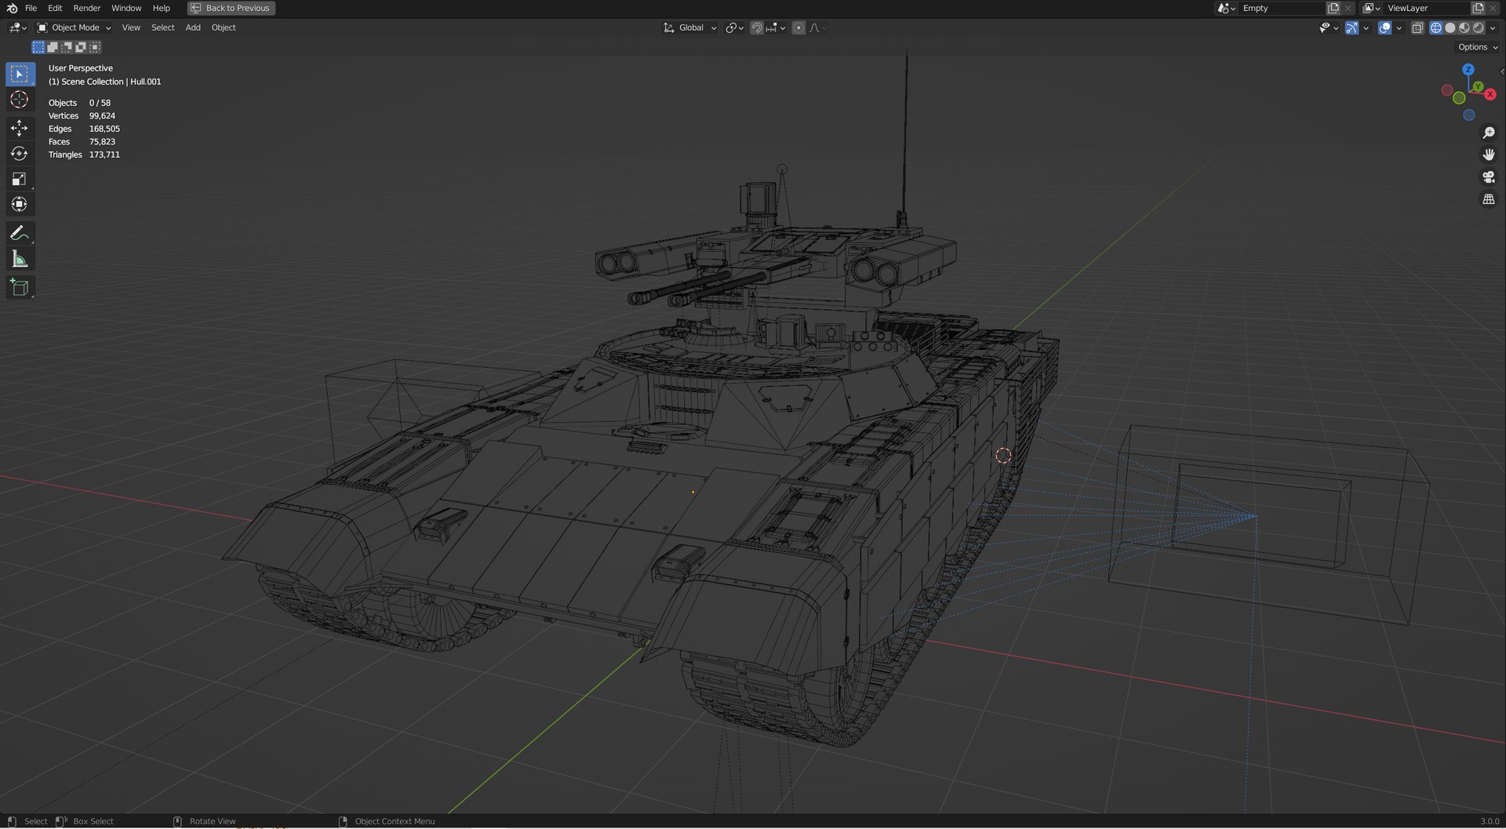The image size is (1506, 829).
Task: Select solid viewport shading mode
Action: 1450,27
